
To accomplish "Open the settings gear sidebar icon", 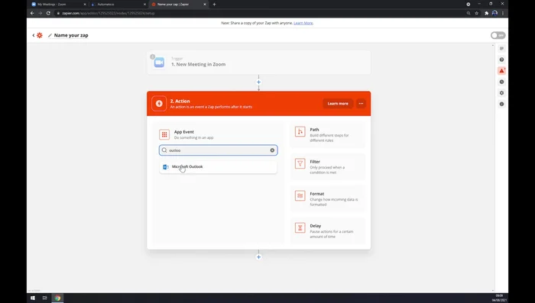I will click(x=501, y=93).
